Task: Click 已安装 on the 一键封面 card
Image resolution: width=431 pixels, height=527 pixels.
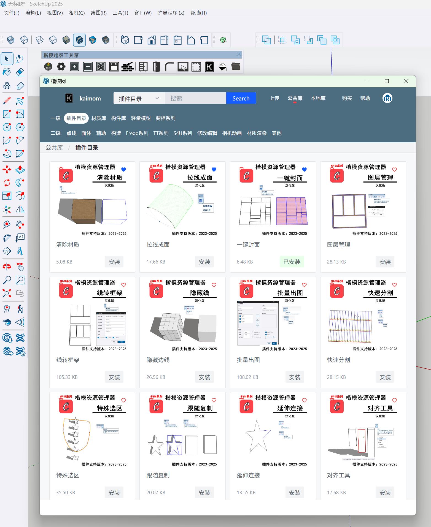Action: tap(292, 262)
